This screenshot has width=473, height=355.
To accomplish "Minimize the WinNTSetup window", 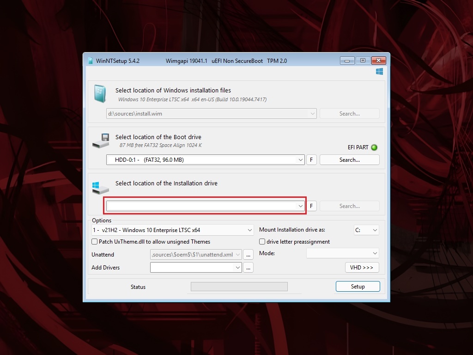I will tap(347, 61).
